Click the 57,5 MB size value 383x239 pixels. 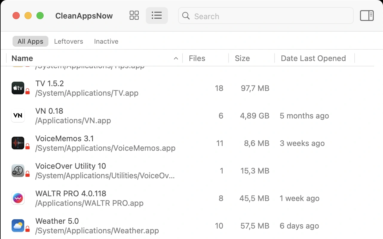(255, 226)
